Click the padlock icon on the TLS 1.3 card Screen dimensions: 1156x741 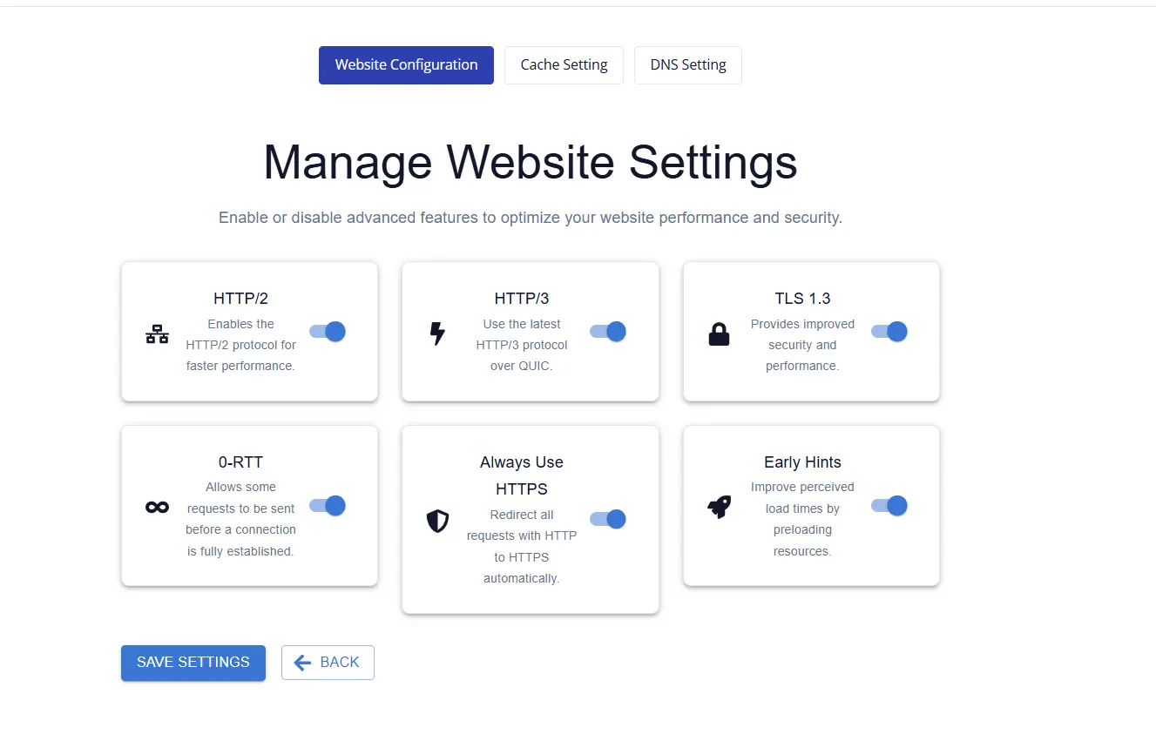[x=719, y=333]
